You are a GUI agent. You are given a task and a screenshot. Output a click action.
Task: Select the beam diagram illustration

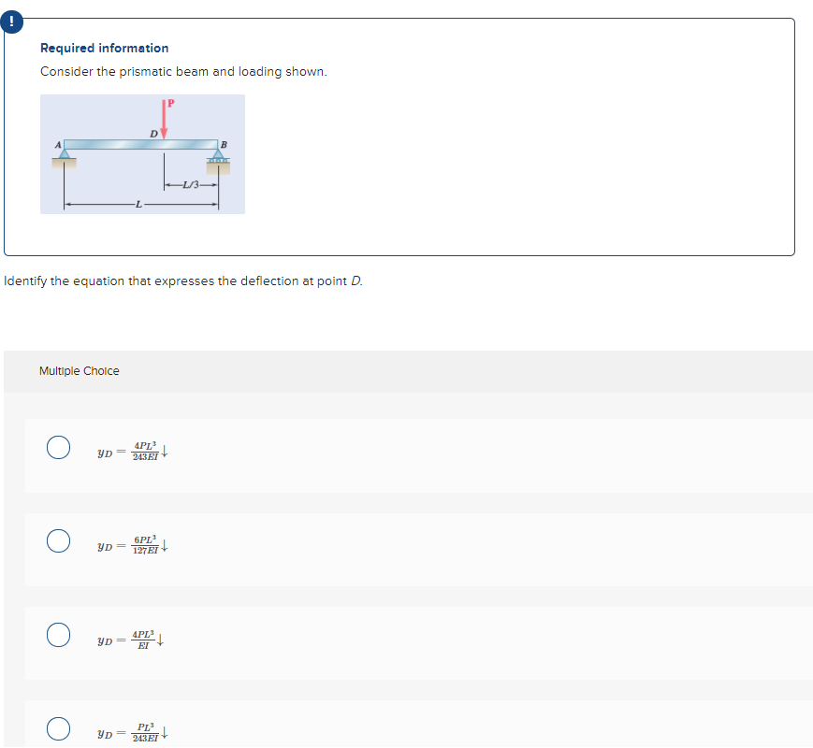141,153
